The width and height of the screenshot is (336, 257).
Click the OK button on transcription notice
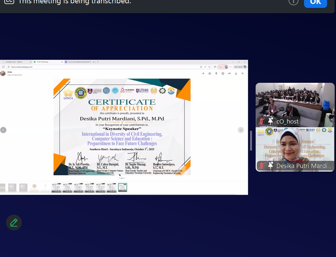coord(315,2)
